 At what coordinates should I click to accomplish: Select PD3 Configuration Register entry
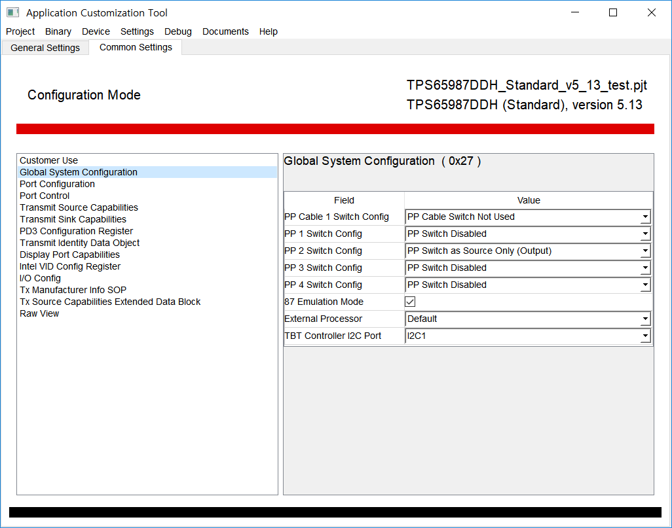click(x=148, y=231)
